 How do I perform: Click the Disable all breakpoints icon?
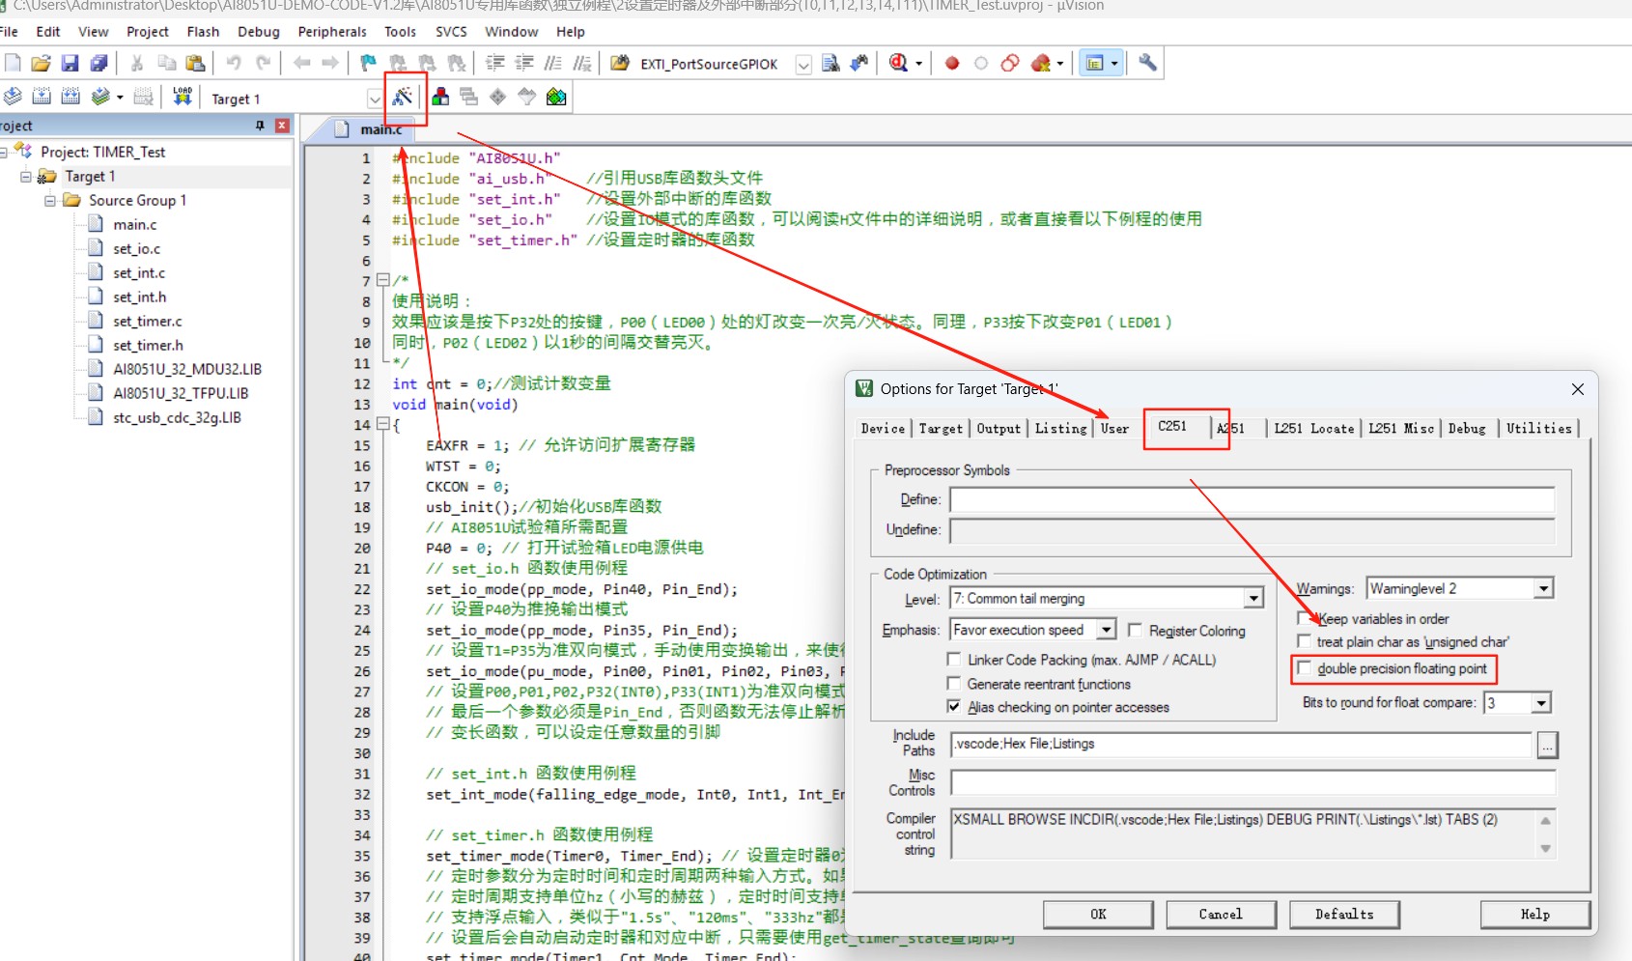pyautogui.click(x=1010, y=63)
